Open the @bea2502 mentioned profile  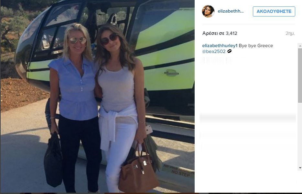214,51
